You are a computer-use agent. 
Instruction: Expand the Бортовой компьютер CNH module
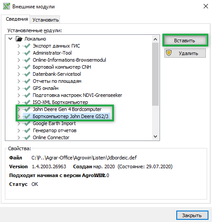pos(19,67)
